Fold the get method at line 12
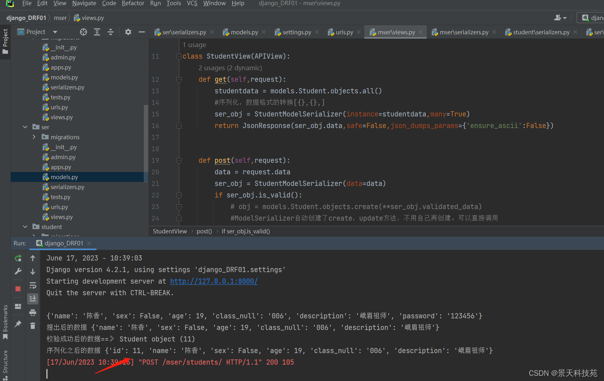 point(179,79)
